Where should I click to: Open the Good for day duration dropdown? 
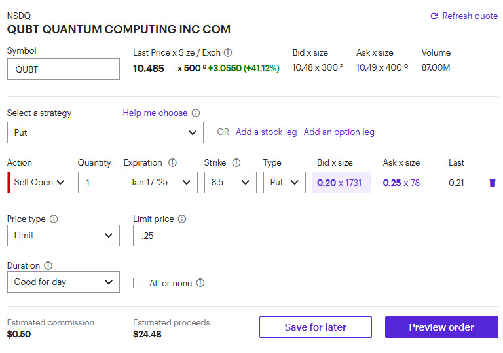tap(63, 282)
